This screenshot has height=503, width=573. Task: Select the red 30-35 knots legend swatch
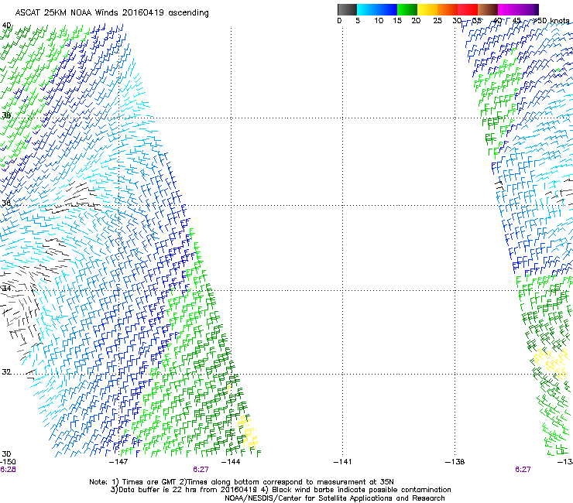tap(468, 9)
